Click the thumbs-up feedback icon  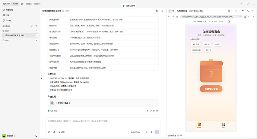[x=147, y=111]
